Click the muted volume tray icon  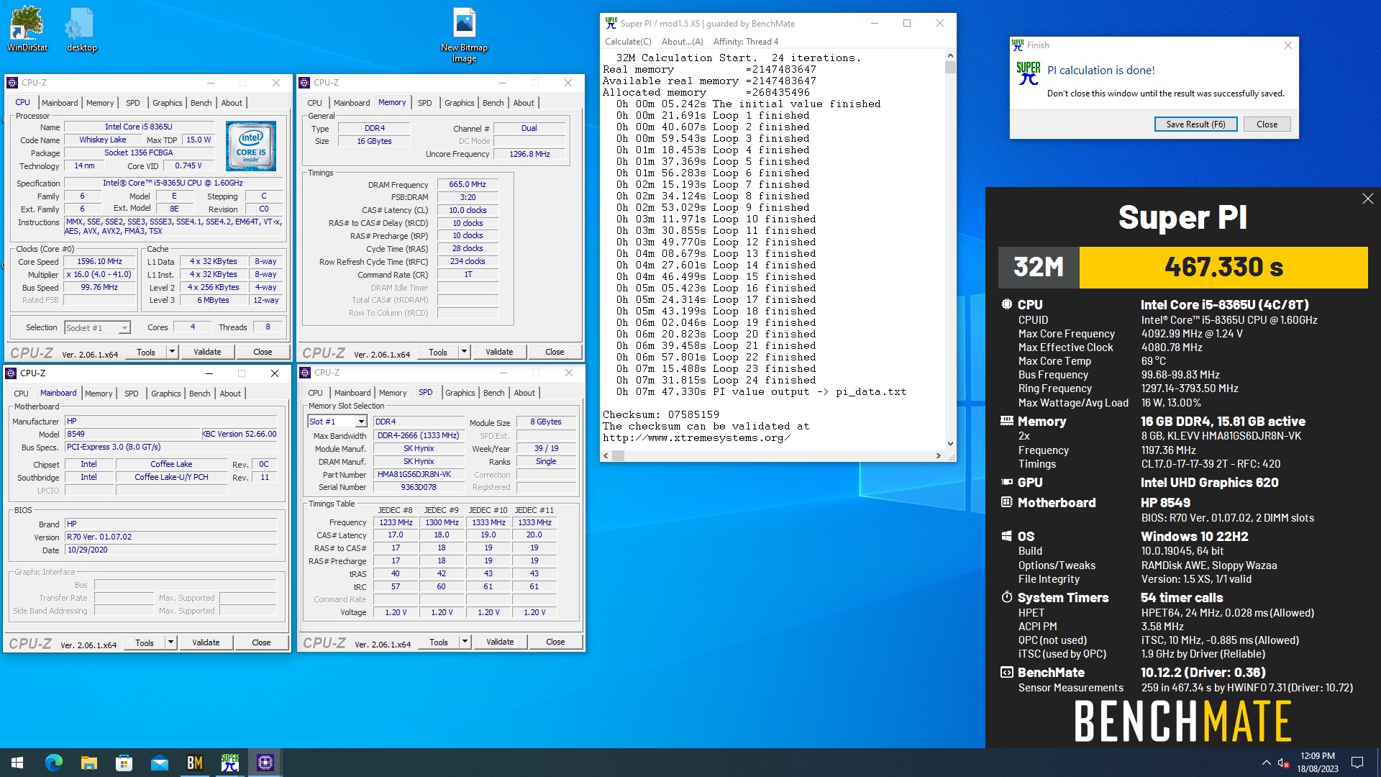[x=1282, y=763]
